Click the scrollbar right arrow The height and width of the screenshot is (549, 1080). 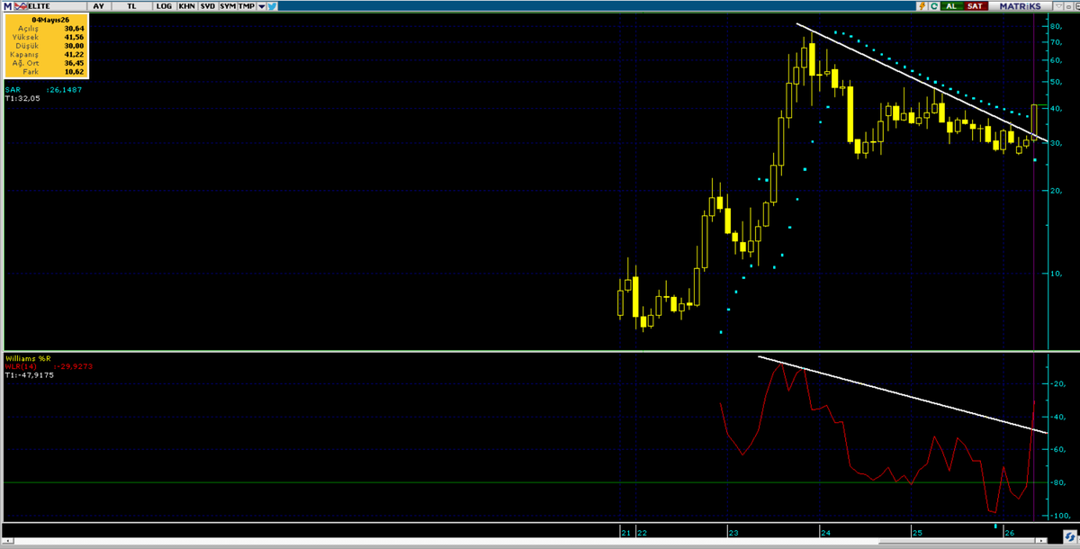click(x=1041, y=541)
